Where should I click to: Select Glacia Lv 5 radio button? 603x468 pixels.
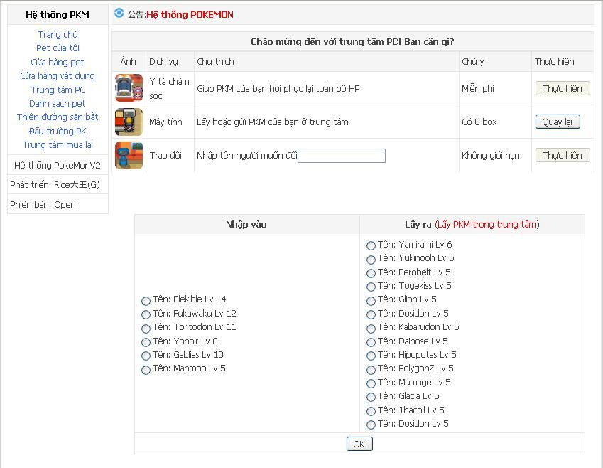[371, 397]
